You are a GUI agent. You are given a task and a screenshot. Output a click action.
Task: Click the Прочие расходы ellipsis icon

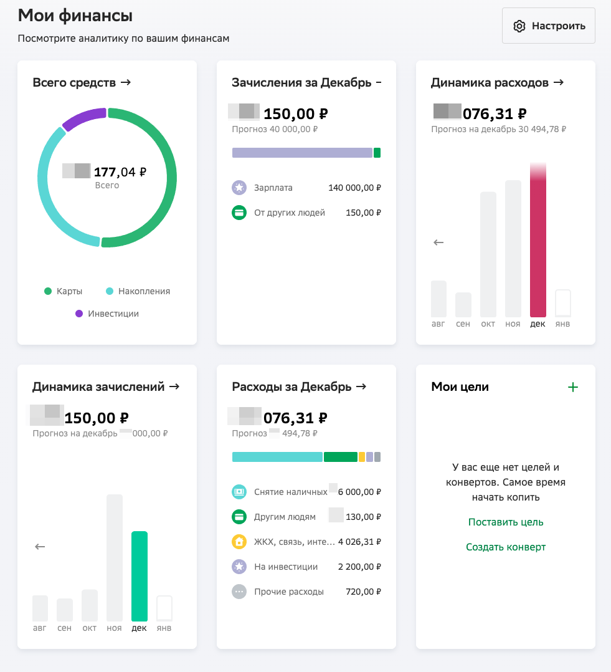pos(239,592)
